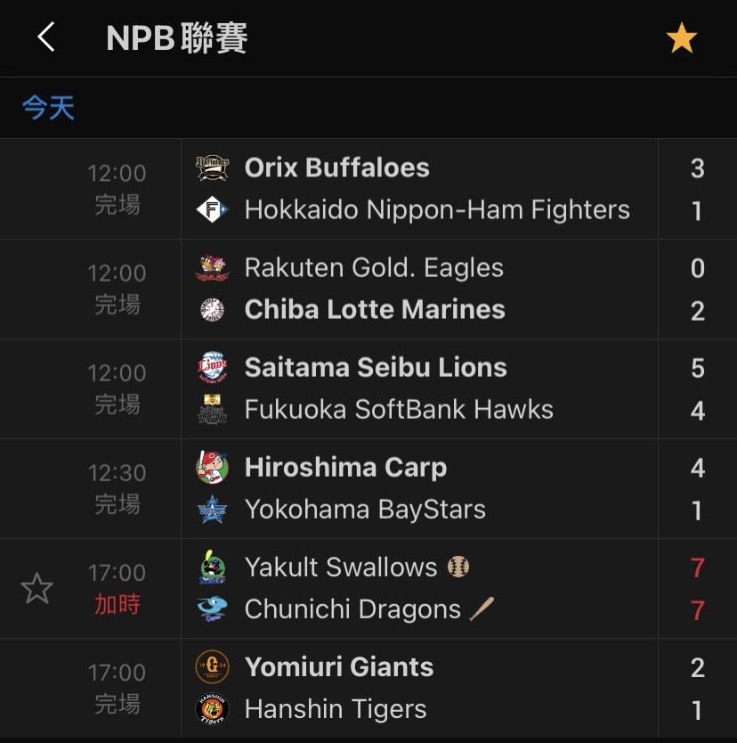Screen dimensions: 737x743
Task: Open the Chunichi Dragons team name
Action: [352, 608]
